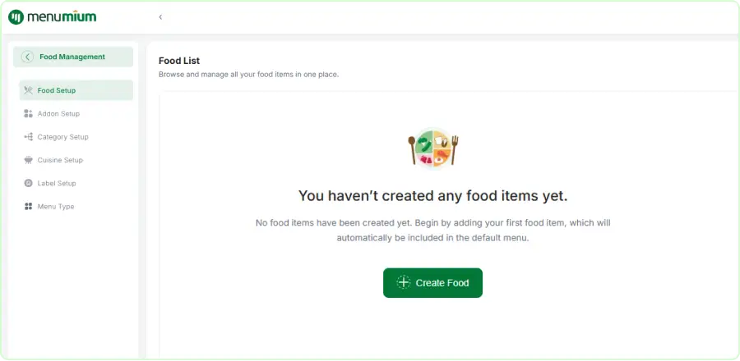Image resolution: width=740 pixels, height=361 pixels.
Task: Click the Category Setup tree icon
Action: pos(28,137)
